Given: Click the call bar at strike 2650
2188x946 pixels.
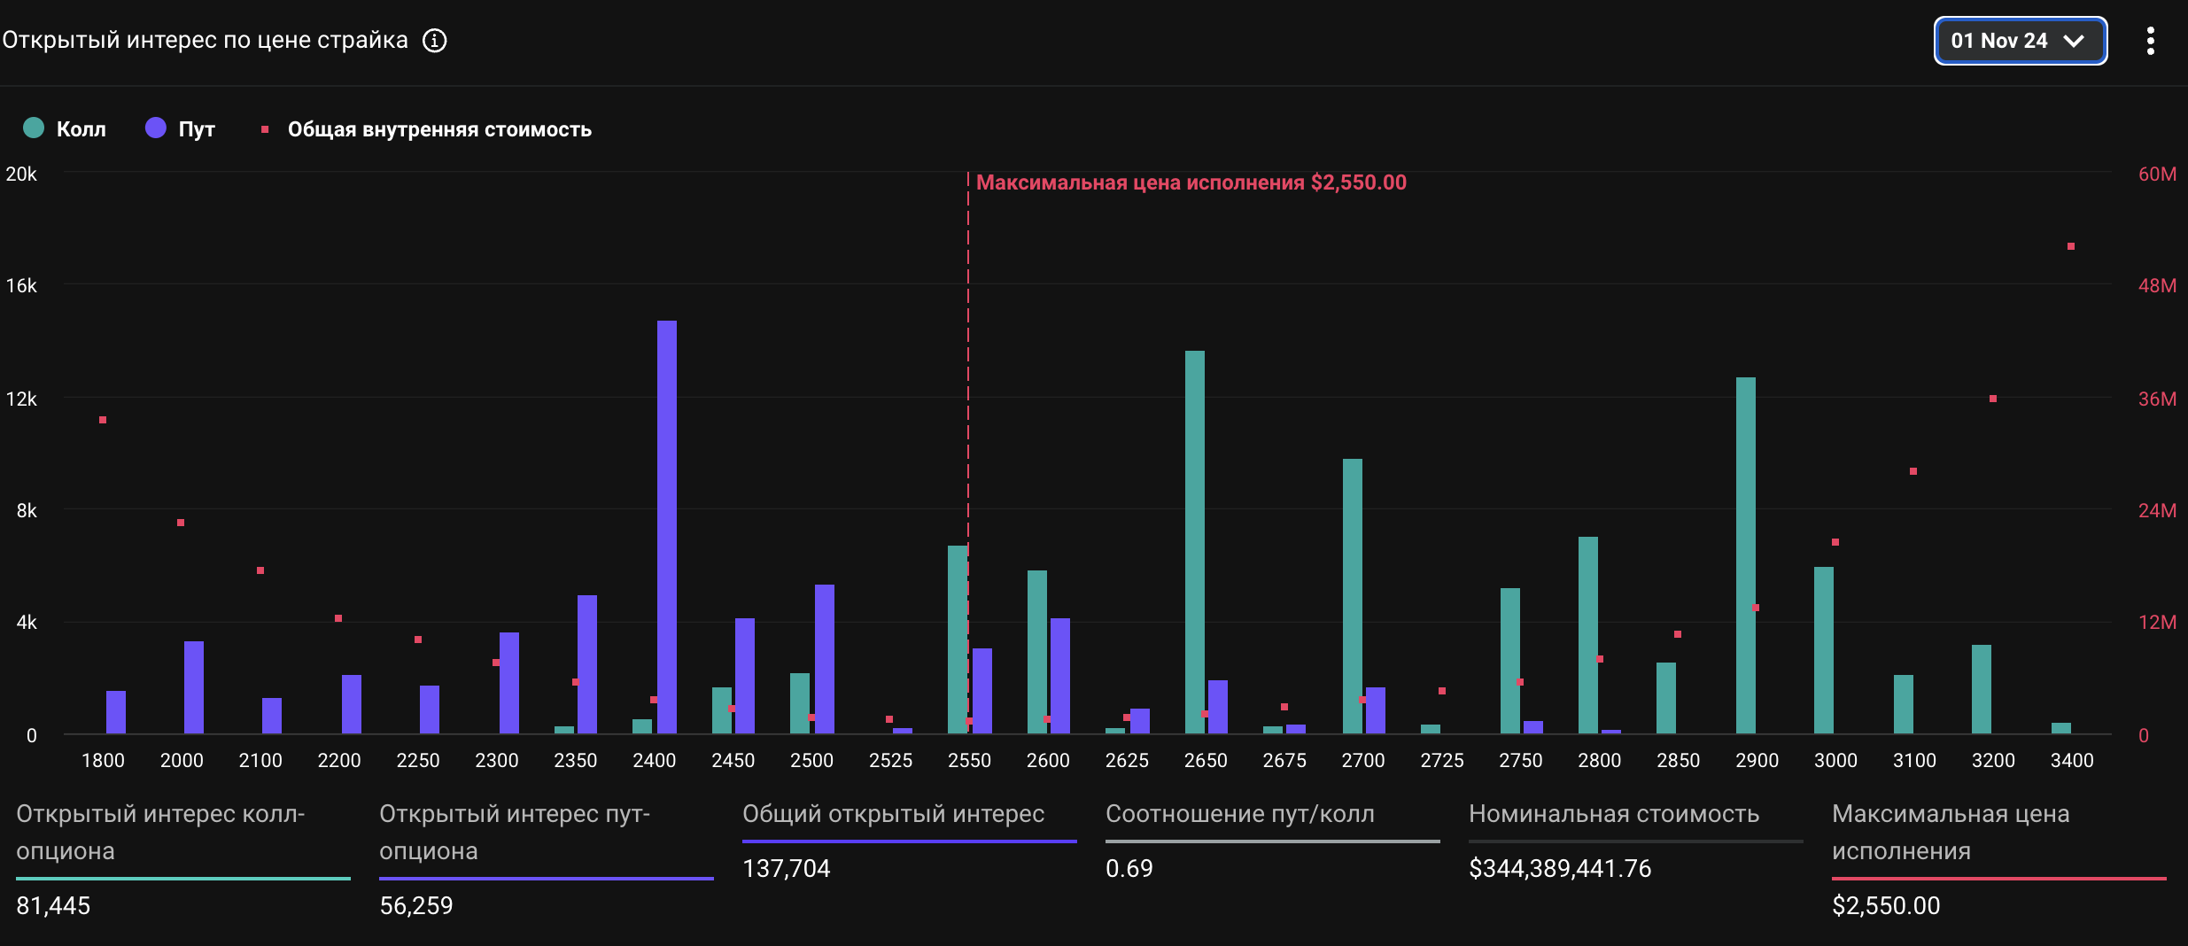Looking at the screenshot, I should pyautogui.click(x=1194, y=542).
